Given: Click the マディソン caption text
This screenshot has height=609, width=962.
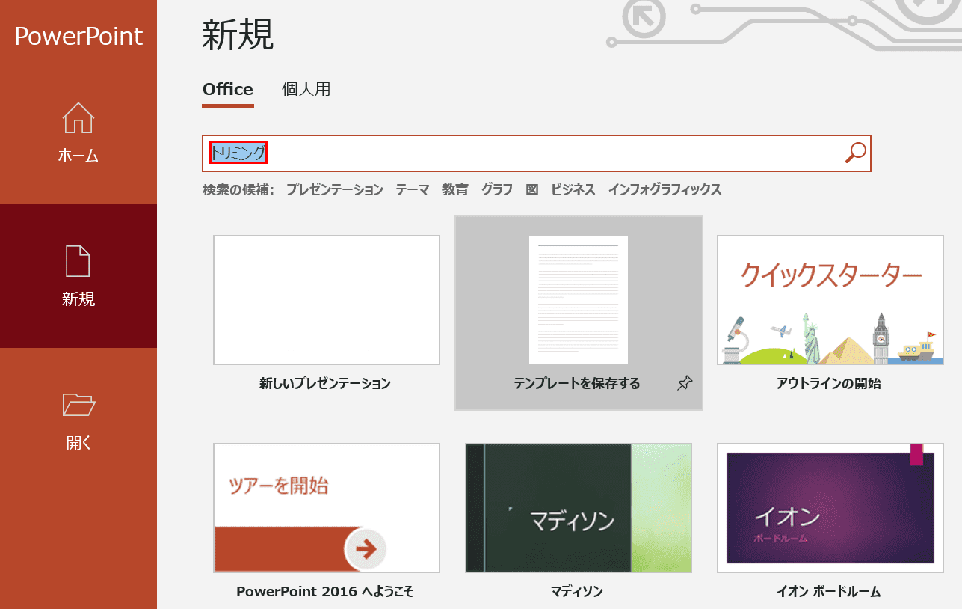Looking at the screenshot, I should click(x=577, y=592).
